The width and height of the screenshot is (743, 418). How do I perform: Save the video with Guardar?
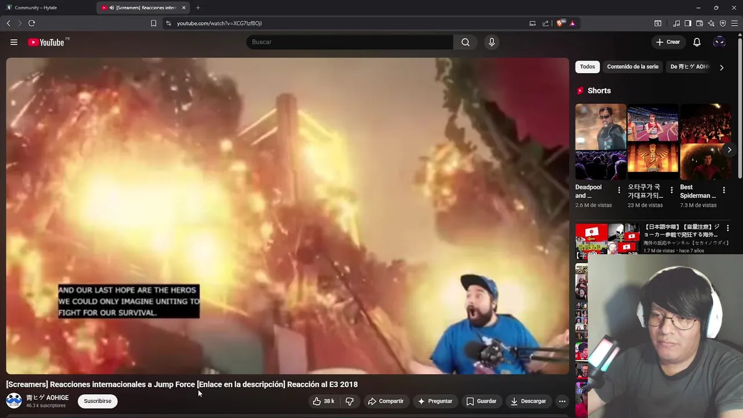(x=481, y=401)
